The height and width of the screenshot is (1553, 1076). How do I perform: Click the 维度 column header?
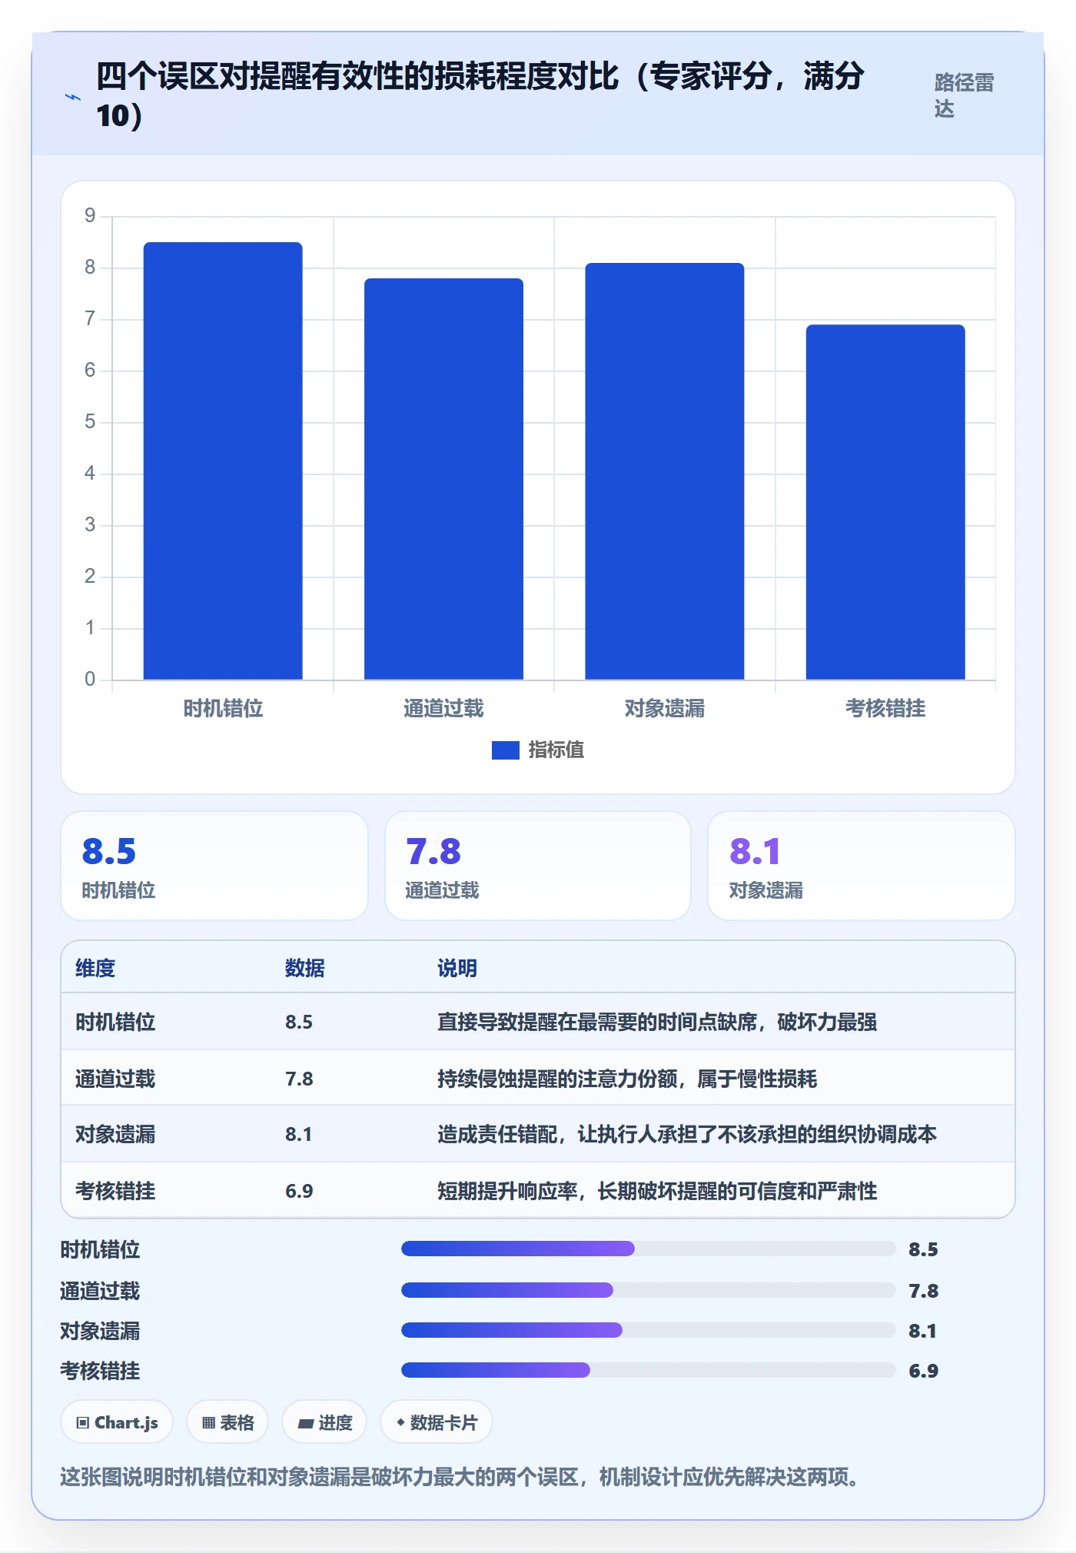95,968
